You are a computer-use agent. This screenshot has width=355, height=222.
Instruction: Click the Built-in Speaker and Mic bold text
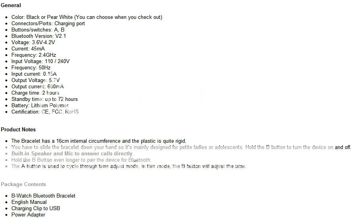pyautogui.click(x=72, y=153)
